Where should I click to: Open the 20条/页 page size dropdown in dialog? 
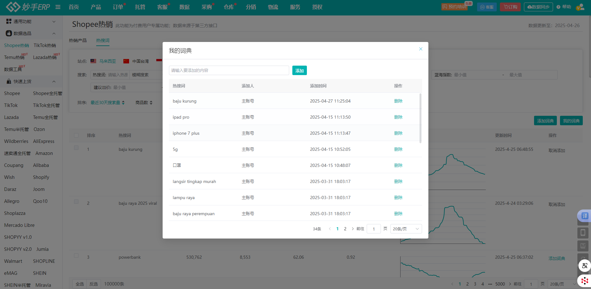point(406,229)
